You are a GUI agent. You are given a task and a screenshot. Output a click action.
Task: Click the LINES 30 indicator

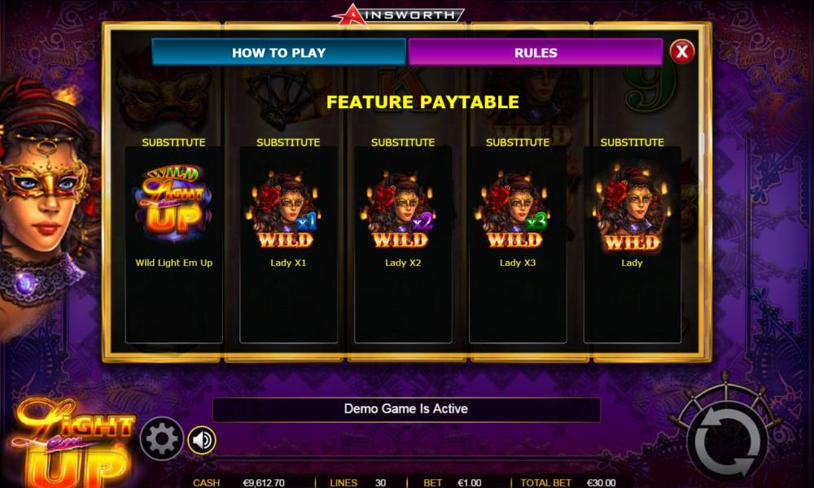[357, 483]
